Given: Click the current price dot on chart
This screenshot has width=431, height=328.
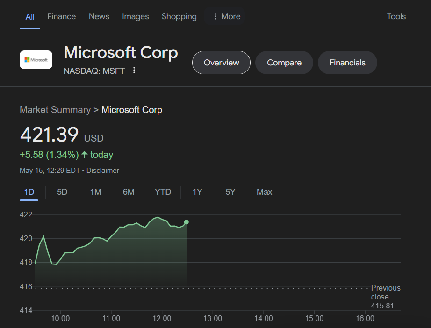Looking at the screenshot, I should pyautogui.click(x=187, y=222).
